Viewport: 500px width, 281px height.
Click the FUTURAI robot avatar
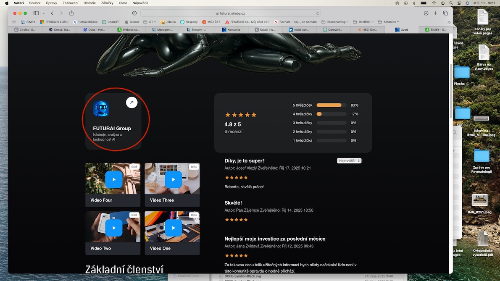[x=101, y=109]
